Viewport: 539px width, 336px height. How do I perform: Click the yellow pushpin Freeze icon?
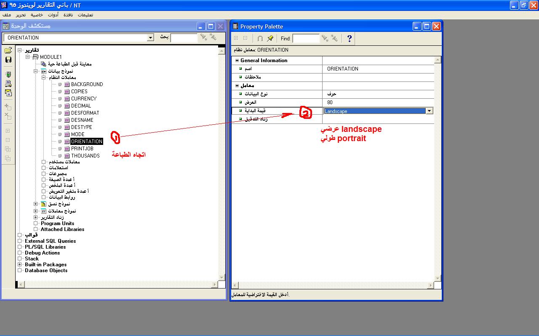270,39
